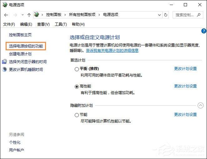Change plan settings for 高性能
The height and width of the screenshot is (159, 207).
(185, 86)
